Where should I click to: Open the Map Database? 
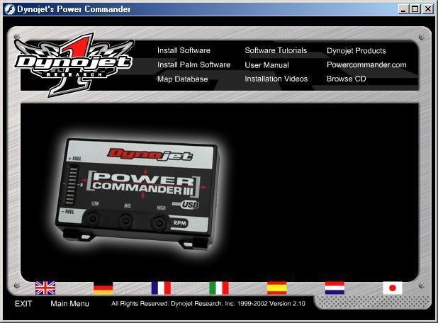tap(182, 79)
